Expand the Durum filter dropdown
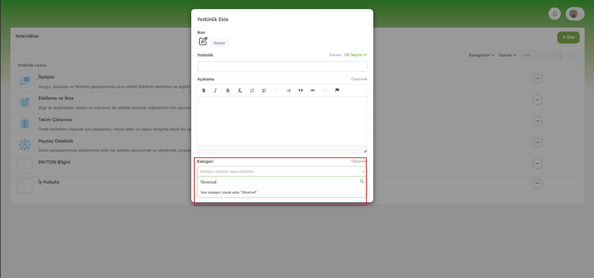The image size is (594, 278). tap(507, 55)
